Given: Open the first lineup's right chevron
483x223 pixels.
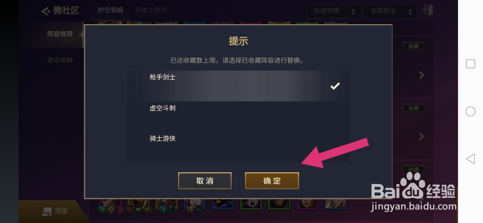Looking at the screenshot, I should click(421, 75).
